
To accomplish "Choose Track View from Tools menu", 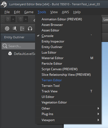I will 68,91.
